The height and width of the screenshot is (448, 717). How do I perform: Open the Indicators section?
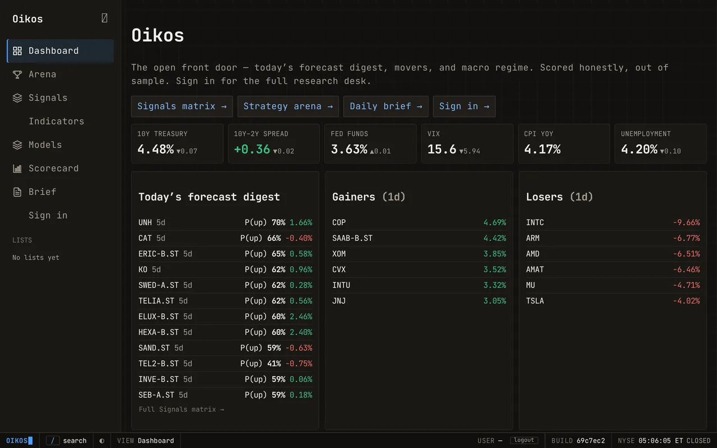tap(60, 122)
